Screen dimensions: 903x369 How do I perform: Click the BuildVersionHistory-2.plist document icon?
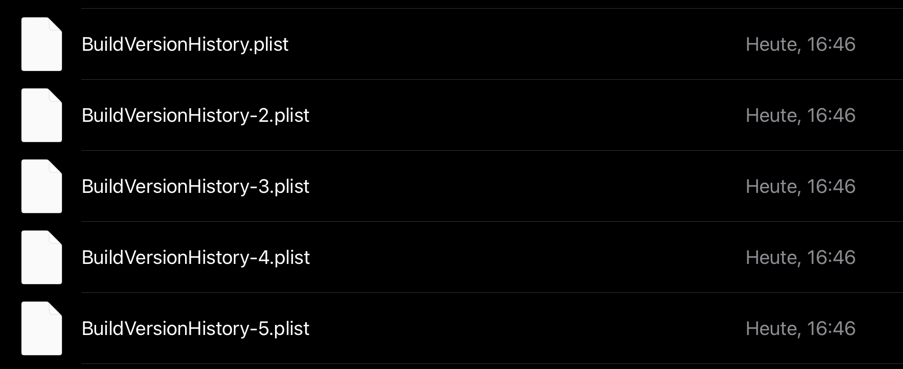[x=42, y=115]
